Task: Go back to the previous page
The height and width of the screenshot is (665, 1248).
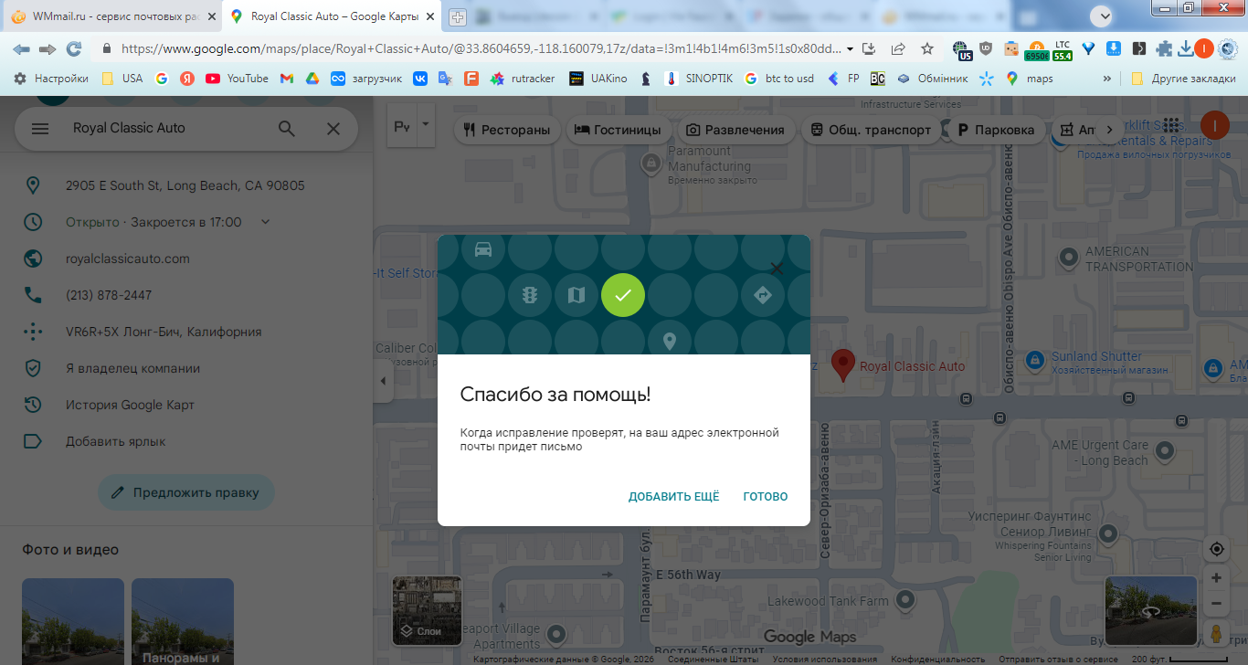Action: tap(21, 48)
